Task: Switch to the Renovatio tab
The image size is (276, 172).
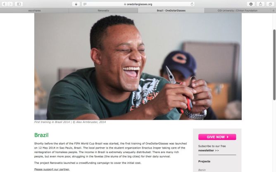Action: click(103, 11)
